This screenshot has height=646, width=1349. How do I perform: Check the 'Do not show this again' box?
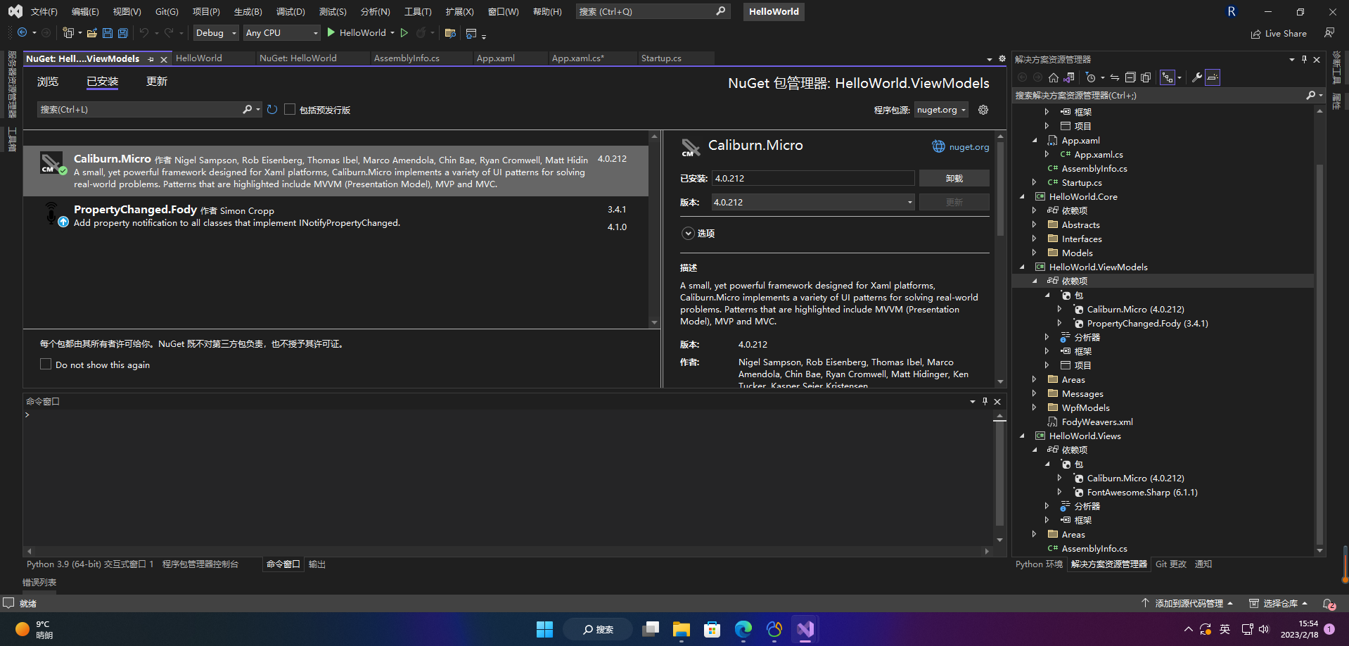tap(46, 365)
